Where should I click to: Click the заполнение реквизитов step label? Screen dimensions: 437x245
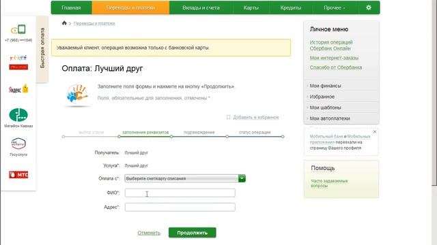tap(145, 132)
